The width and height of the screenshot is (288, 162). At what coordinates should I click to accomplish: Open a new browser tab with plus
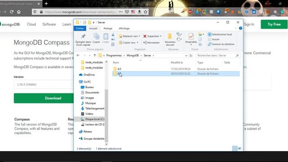click(46, 4)
